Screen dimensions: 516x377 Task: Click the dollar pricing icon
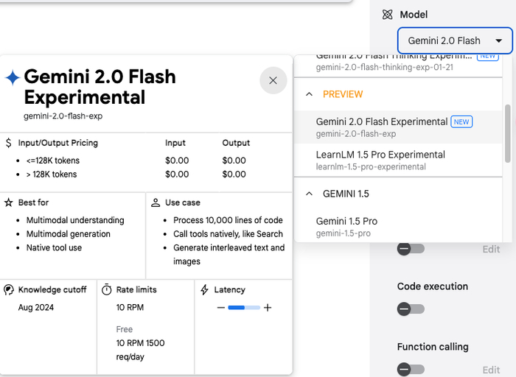pos(9,143)
